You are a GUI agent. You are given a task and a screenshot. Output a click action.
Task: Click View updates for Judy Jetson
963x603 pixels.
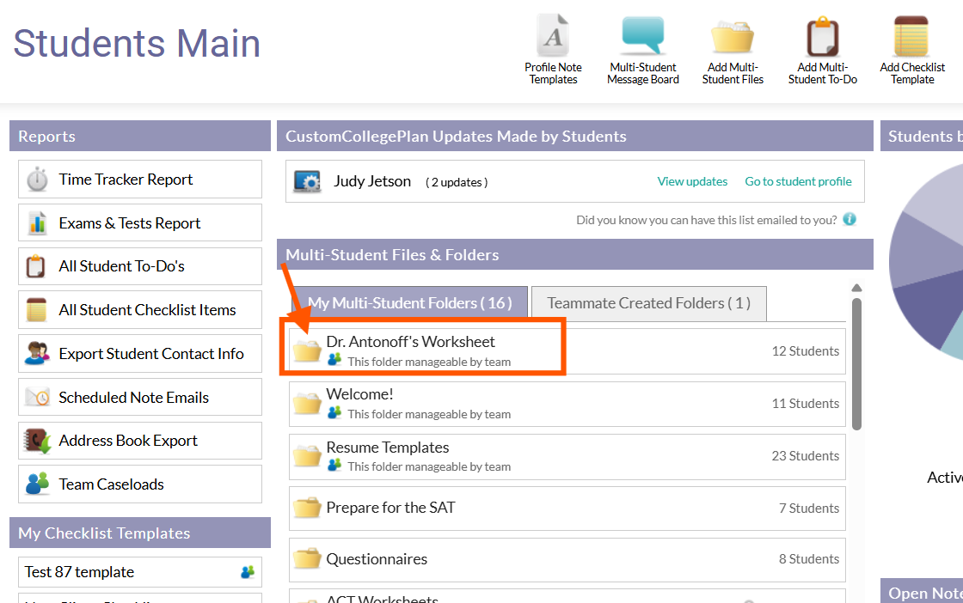point(692,181)
